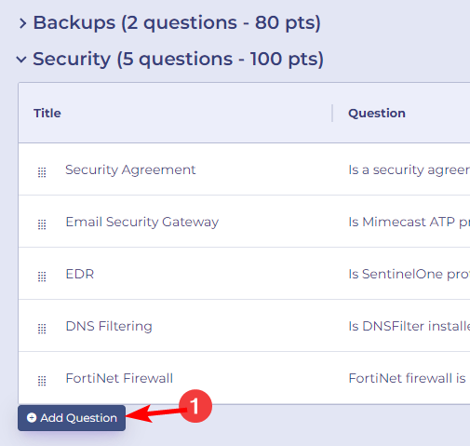Select the Security Agreement row title
Screen dimensions: 470x446
[x=130, y=169]
